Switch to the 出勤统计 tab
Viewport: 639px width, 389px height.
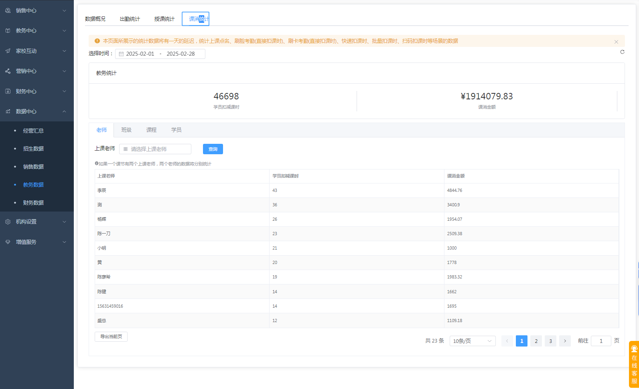coord(130,19)
